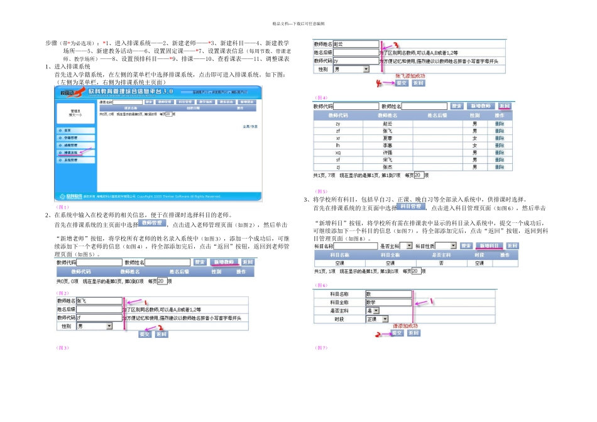
Task: Click 删除 for teacher code zf
Action: (499, 131)
